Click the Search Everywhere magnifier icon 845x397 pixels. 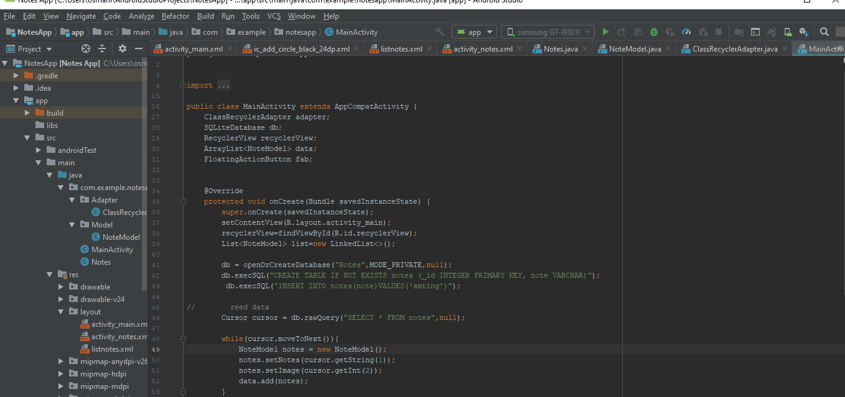pos(824,32)
